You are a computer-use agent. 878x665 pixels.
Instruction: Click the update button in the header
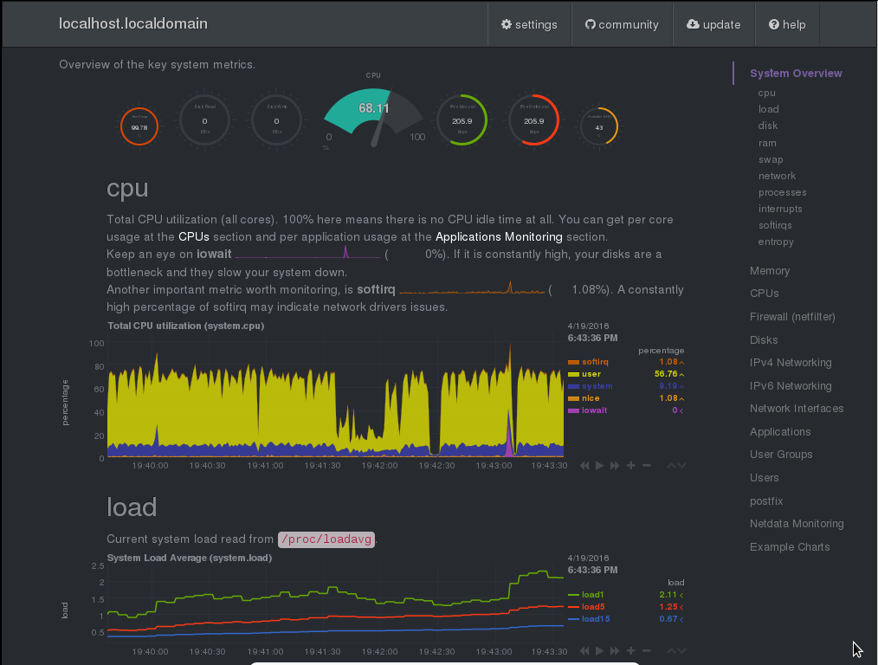point(713,24)
